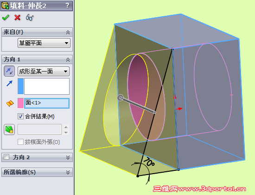Cancel the feature with the red X
The image size is (255, 195).
coord(18,18)
